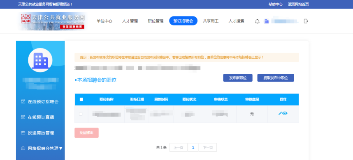
Task: Tick the select-all checkbox in table header
Action: (x=81, y=99)
